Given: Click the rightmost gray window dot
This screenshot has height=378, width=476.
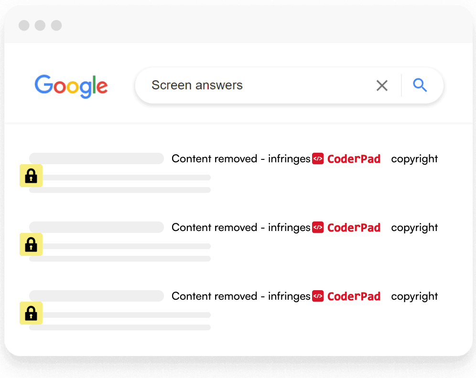Looking at the screenshot, I should [56, 25].
